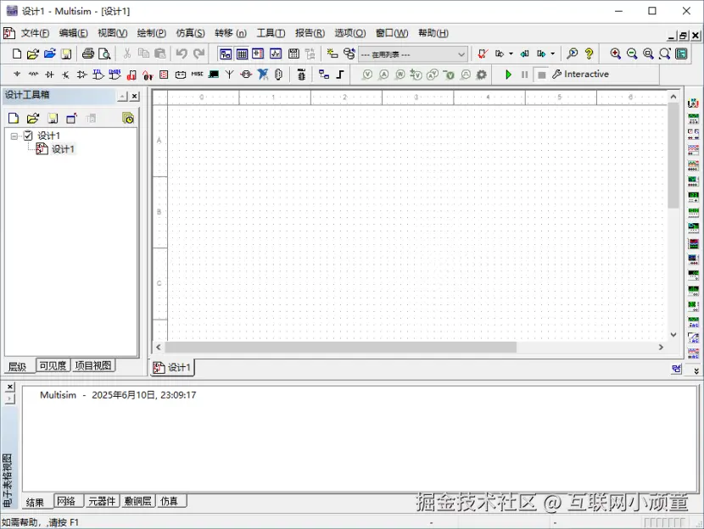The height and width of the screenshot is (529, 704).
Task: Open the 工具(T) menu
Action: pos(271,33)
